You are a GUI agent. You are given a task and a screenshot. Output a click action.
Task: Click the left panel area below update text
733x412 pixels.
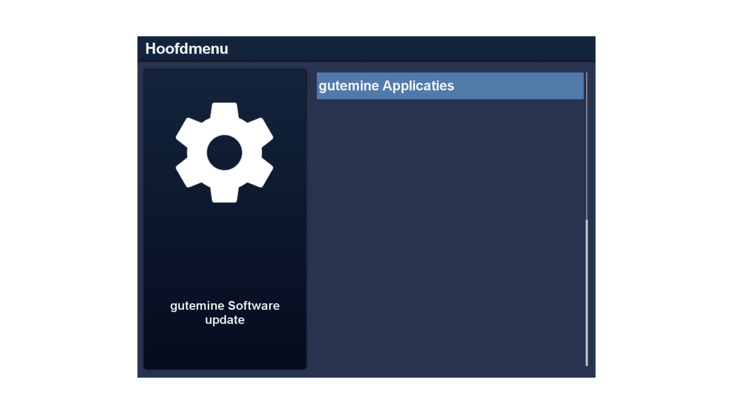(x=224, y=349)
